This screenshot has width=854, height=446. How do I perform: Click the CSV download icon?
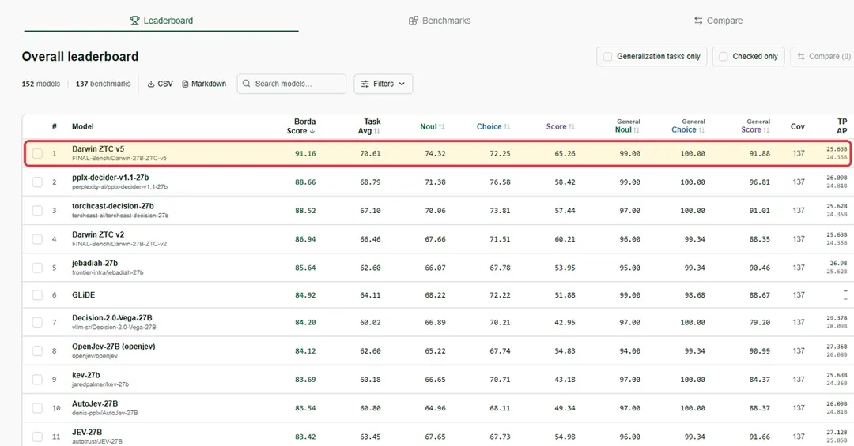(x=151, y=84)
